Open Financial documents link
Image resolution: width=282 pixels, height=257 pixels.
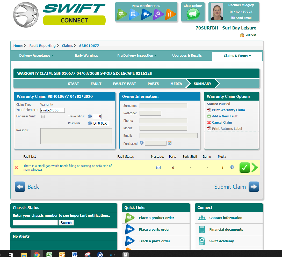click(226, 230)
